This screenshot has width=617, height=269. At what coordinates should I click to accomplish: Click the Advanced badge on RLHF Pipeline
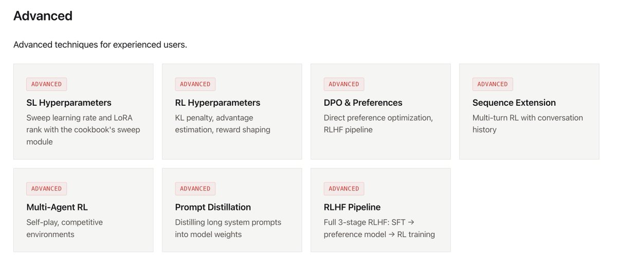click(x=343, y=188)
